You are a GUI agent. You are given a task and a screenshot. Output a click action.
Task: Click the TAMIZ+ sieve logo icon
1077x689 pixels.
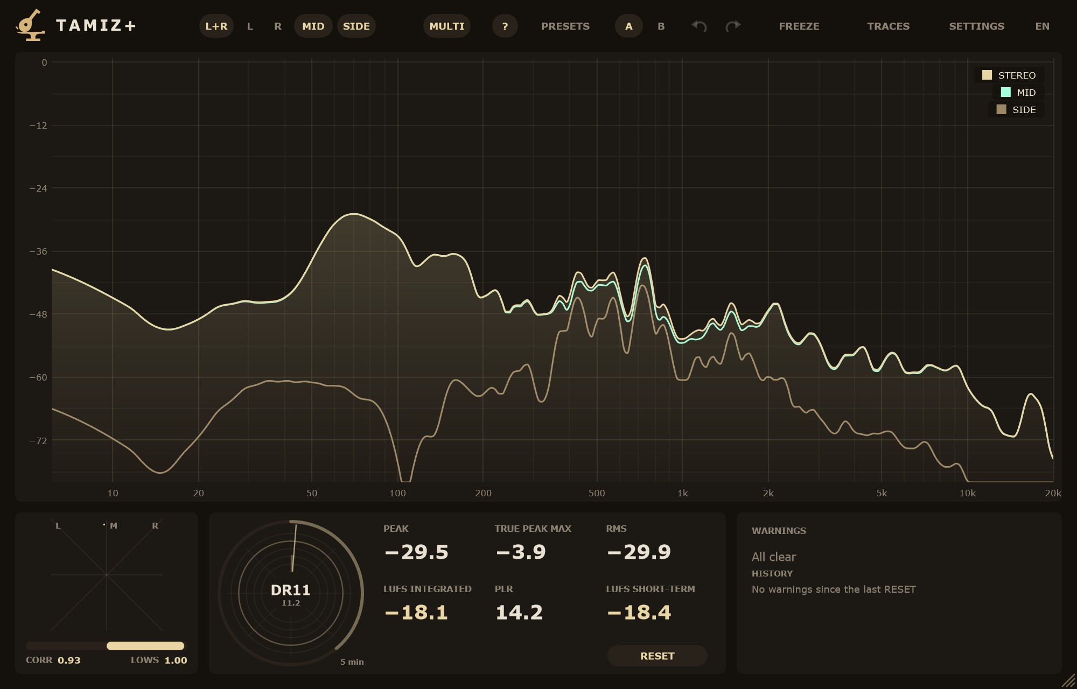pos(30,25)
